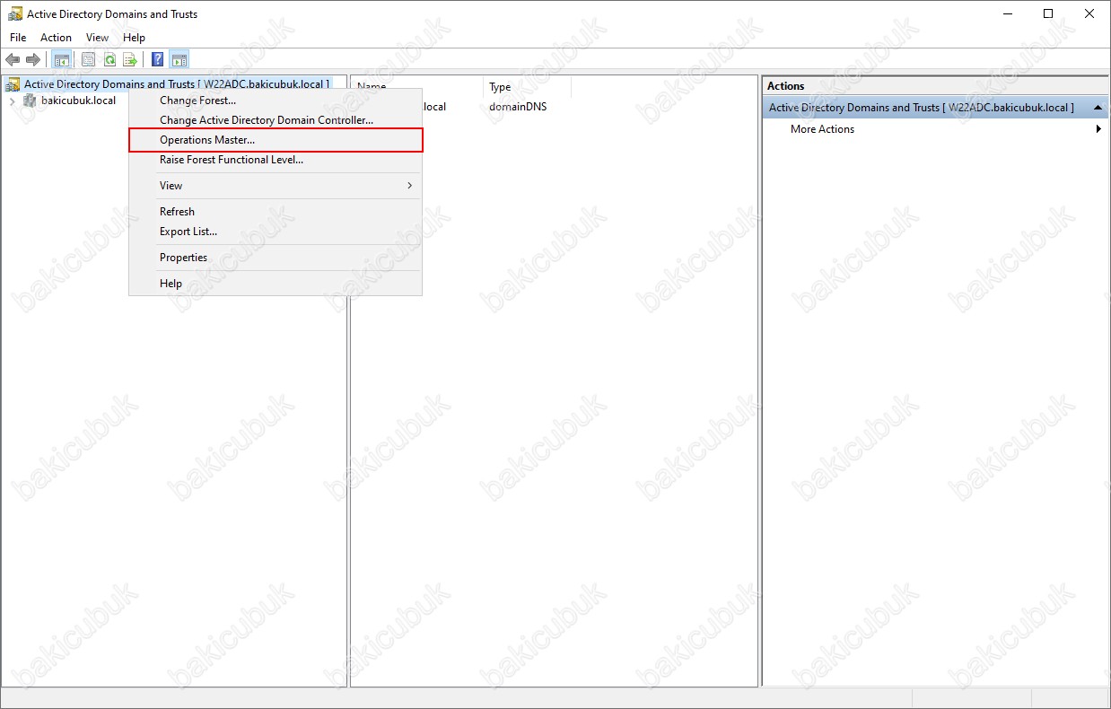Screen dimensions: 1111x709
Task: Click Active Directory Domains and Trusts root node icon
Action: 13,84
